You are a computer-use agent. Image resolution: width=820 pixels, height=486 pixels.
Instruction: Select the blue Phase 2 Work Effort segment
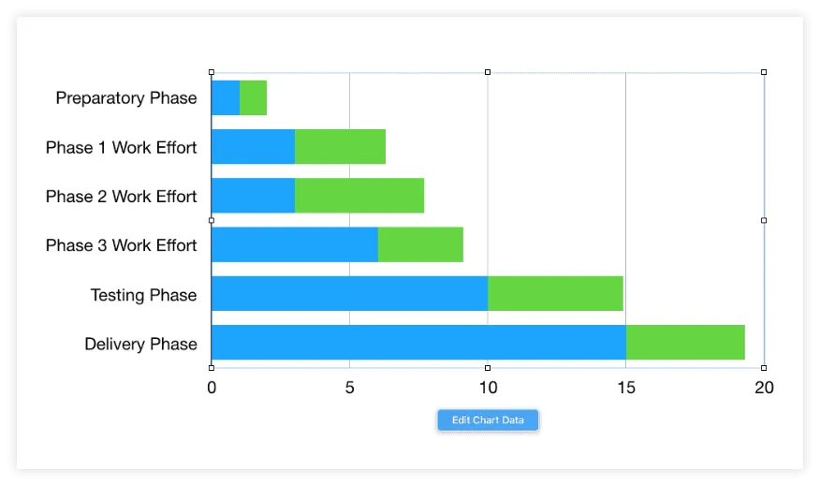(253, 196)
